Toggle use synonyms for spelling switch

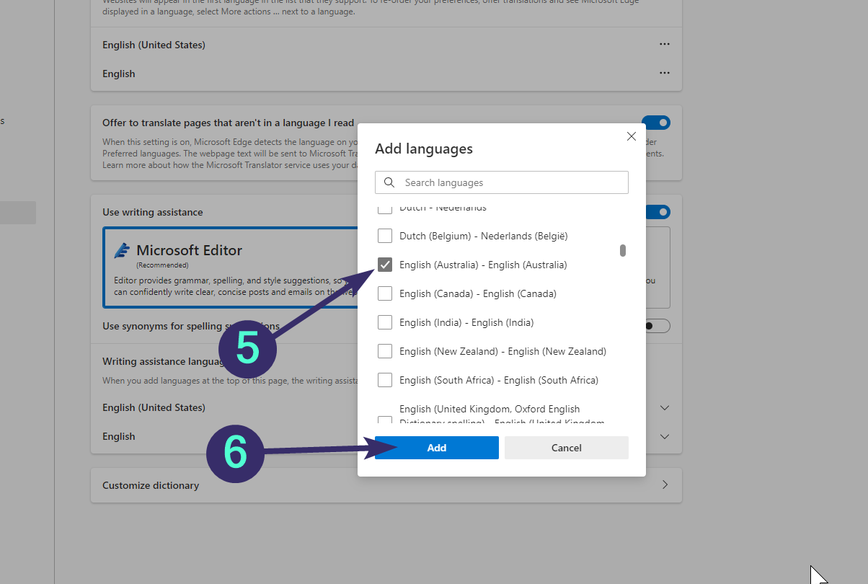coord(656,326)
